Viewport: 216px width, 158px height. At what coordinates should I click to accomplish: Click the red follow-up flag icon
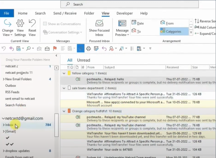tap(55, 49)
